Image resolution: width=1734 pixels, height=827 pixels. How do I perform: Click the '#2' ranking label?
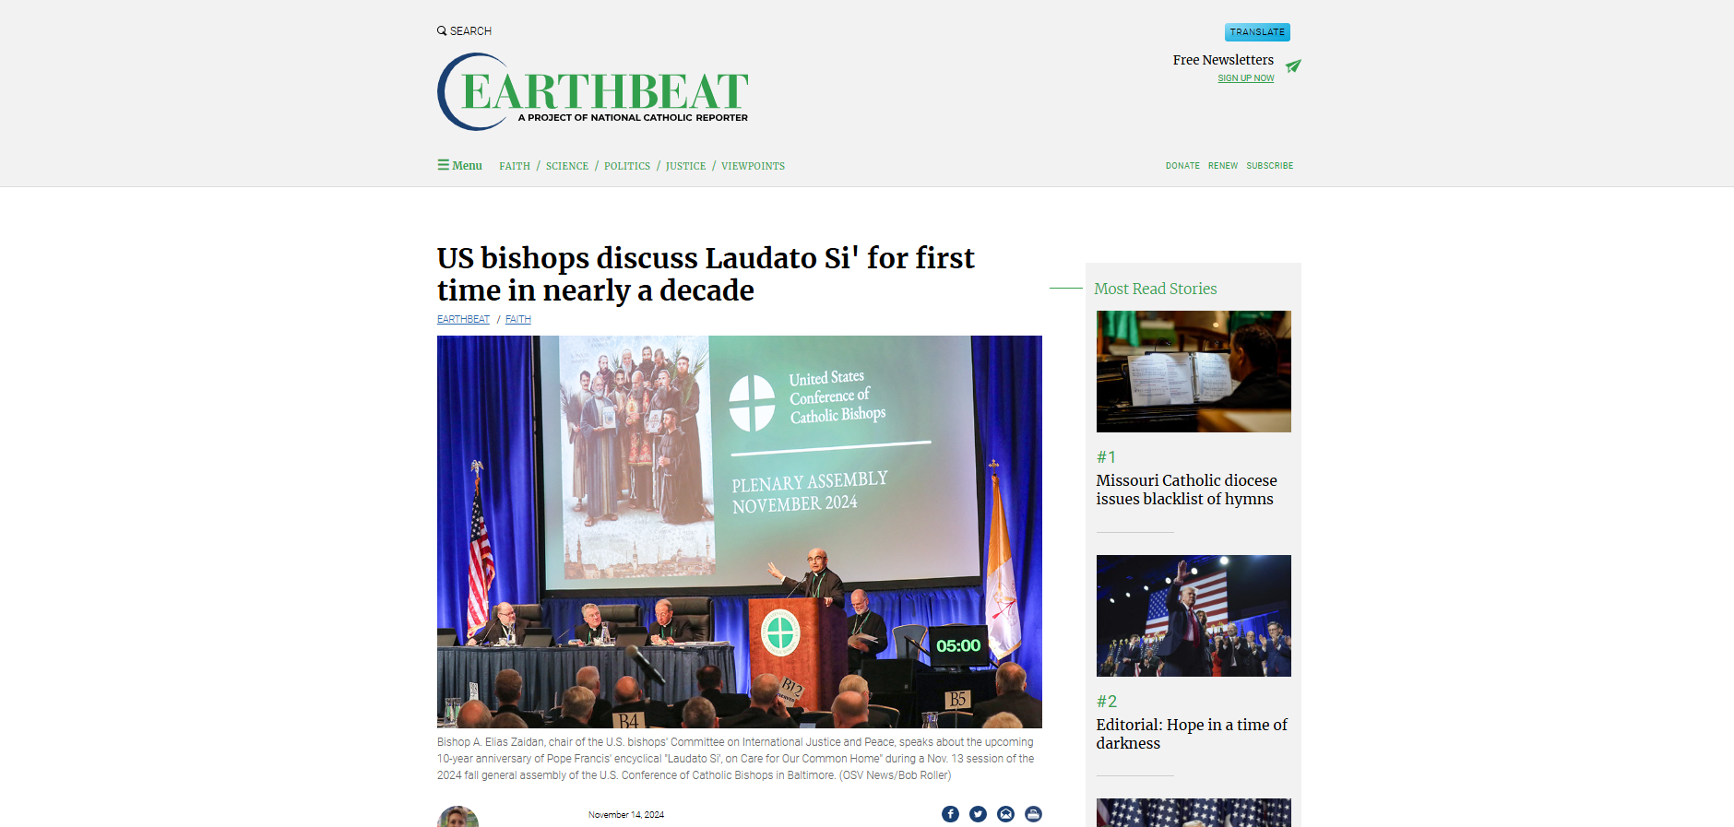coord(1107,702)
